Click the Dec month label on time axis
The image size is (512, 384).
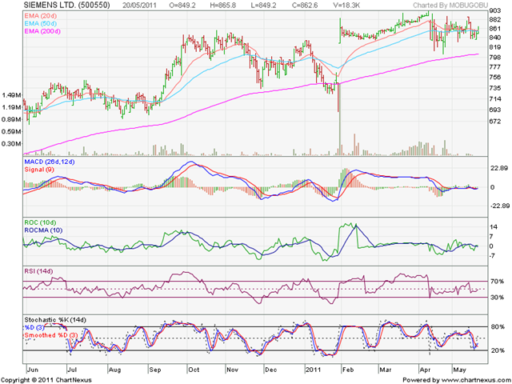pos(271,370)
